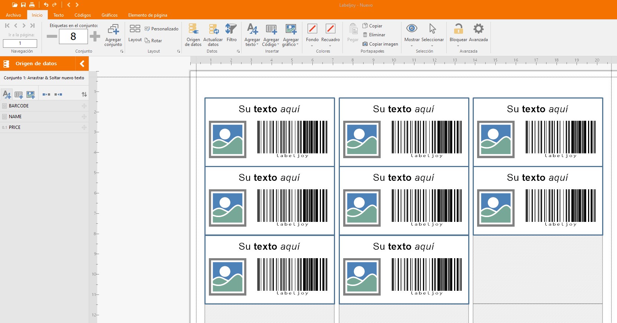Viewport: 617px width, 323px height.
Task: Open a file with the folder icon
Action: (15, 5)
